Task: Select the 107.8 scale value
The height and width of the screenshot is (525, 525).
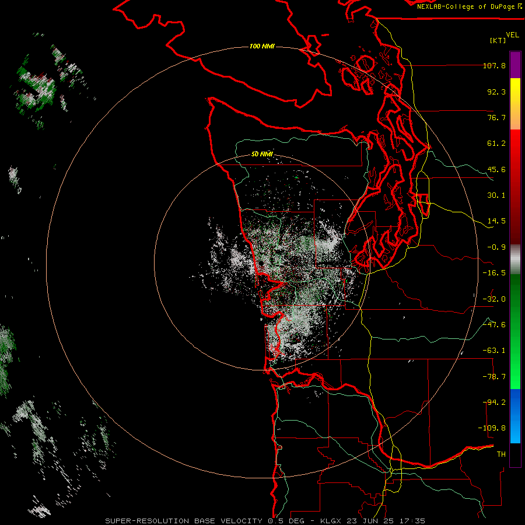Action: pyautogui.click(x=494, y=65)
